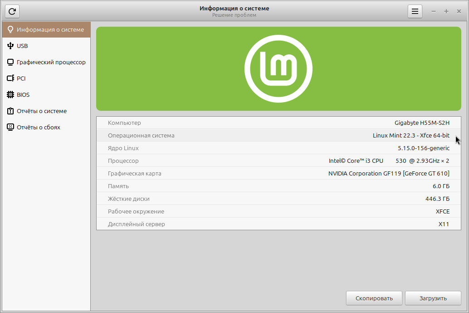The width and height of the screenshot is (469, 313).
Task: Click the chip icon beside BIOS
Action: click(10, 95)
